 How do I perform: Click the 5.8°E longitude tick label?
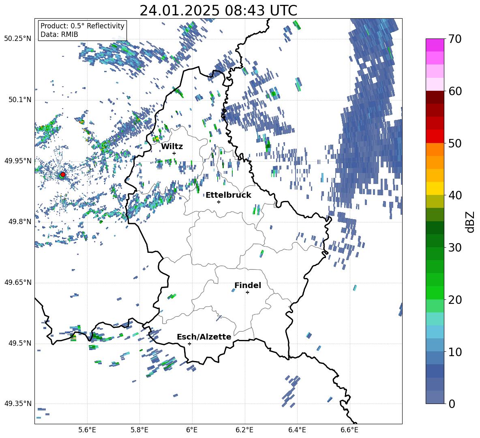coord(139,430)
